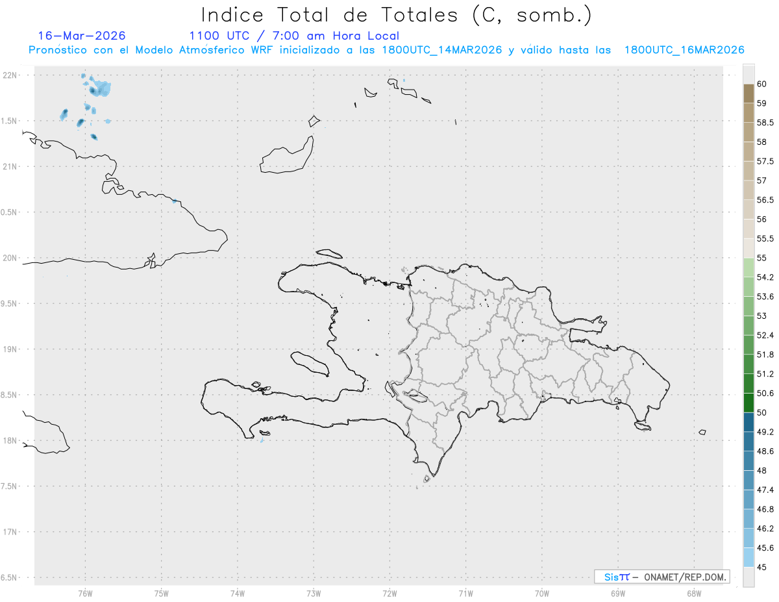779x602 pixels.
Task: Click the '69W' longitude label
Action: pyautogui.click(x=618, y=594)
